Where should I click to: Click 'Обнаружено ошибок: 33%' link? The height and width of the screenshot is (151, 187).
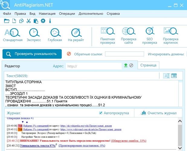pos(129,141)
